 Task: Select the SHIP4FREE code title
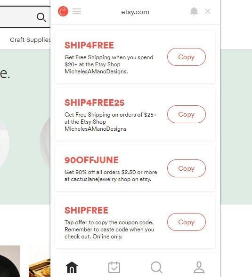tap(89, 45)
